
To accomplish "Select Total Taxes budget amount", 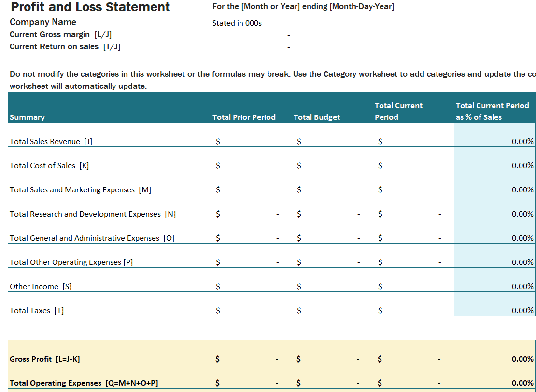I will (x=332, y=304).
